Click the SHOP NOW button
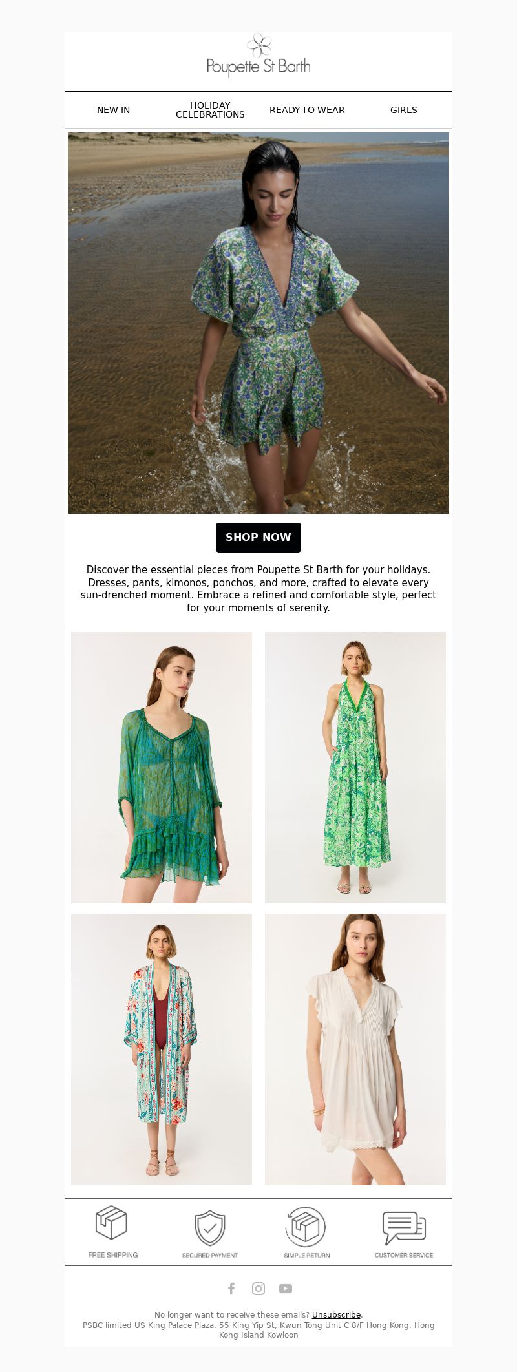Image resolution: width=517 pixels, height=1372 pixels. 258,538
